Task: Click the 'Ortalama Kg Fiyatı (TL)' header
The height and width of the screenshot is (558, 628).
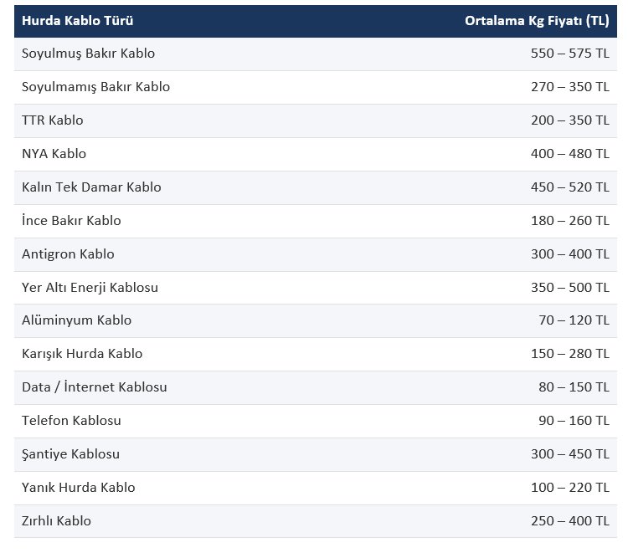Action: click(x=537, y=20)
